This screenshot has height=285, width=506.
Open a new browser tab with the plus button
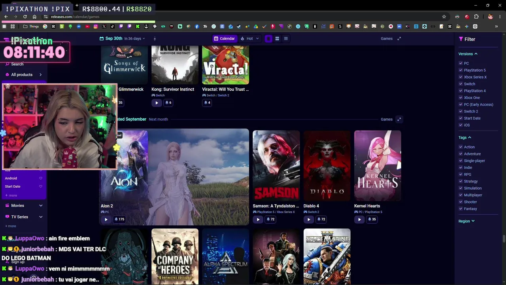(77, 6)
